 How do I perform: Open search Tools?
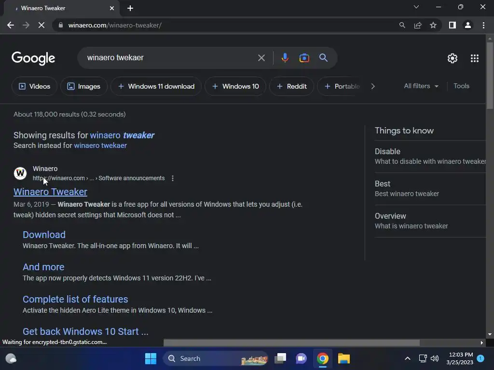(461, 86)
